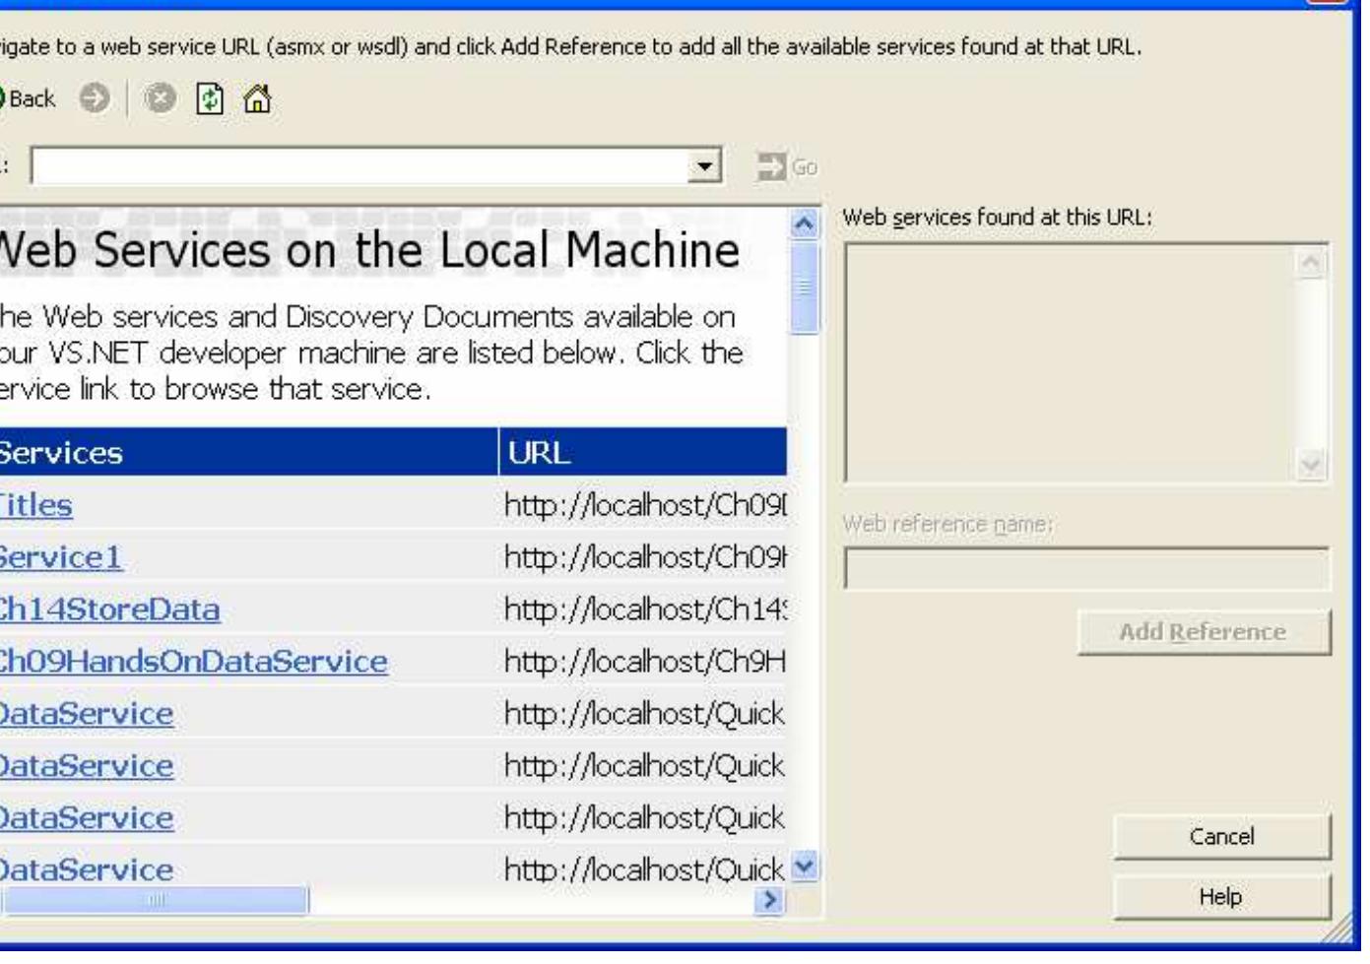Open the Ch09HandsOnDataService link
The image size is (1370, 964).
(193, 662)
